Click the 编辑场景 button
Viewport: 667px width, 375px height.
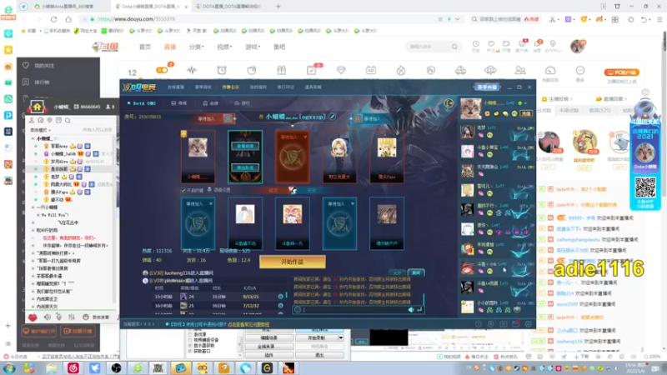[268, 338]
